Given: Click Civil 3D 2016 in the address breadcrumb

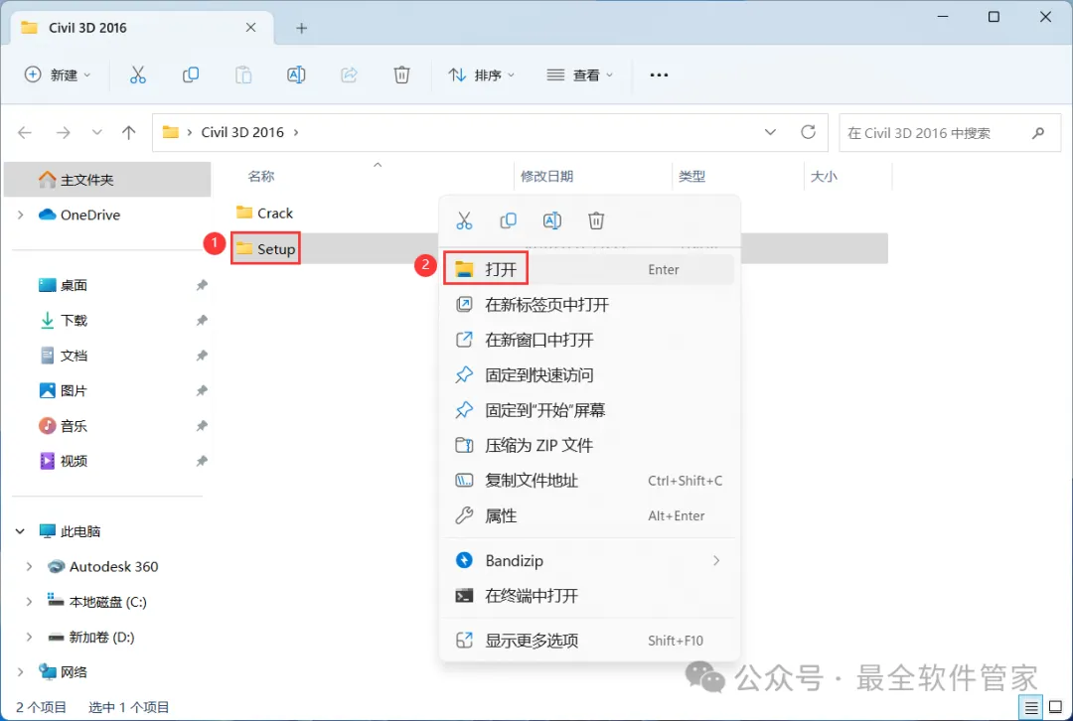Looking at the screenshot, I should [x=242, y=132].
